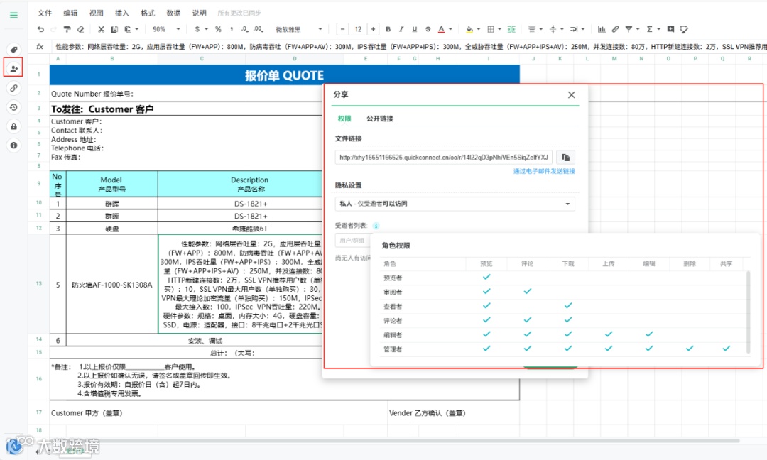Click 通过电子邮件发送链接 link
767x460 pixels.
click(544, 171)
